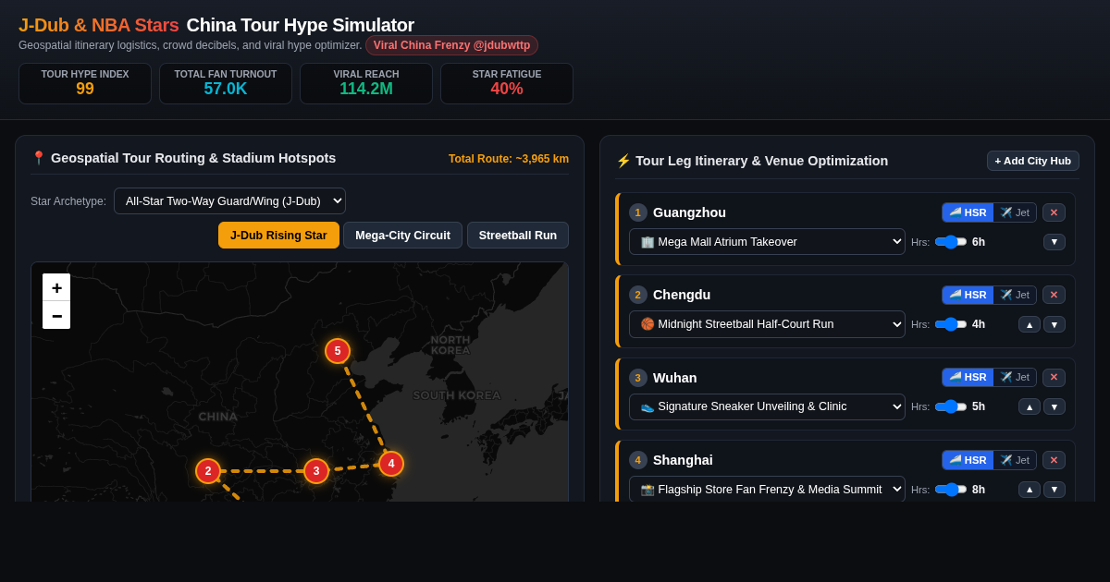Click the Shanghai city name
The width and height of the screenshot is (1110, 582).
683,460
